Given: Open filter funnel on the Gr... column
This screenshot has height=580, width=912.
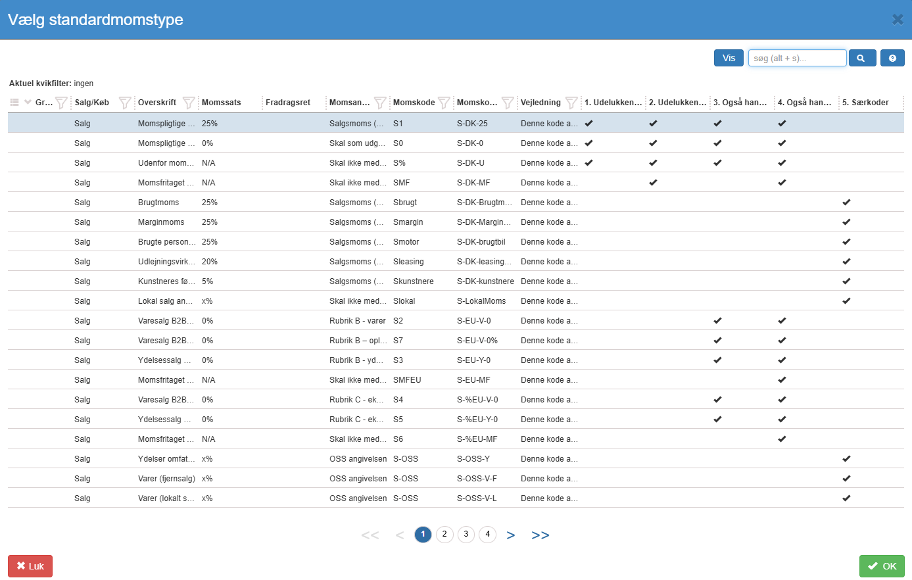Looking at the screenshot, I should pos(61,103).
